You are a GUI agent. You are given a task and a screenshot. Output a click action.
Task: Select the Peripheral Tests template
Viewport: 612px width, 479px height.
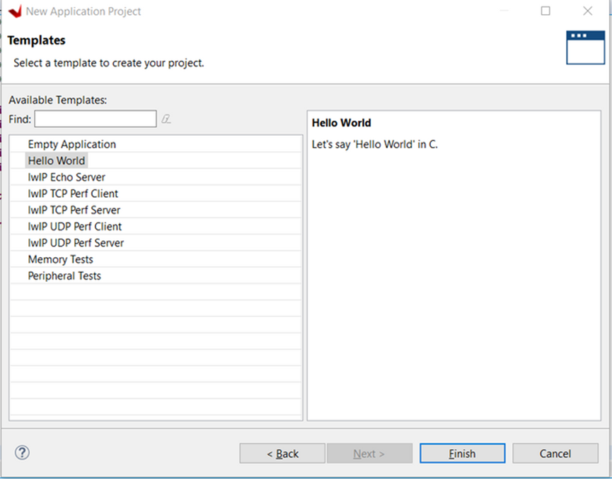[64, 276]
